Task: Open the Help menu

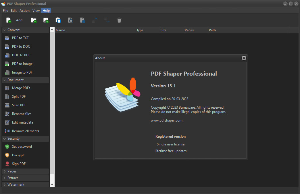Action: [x=46, y=11]
